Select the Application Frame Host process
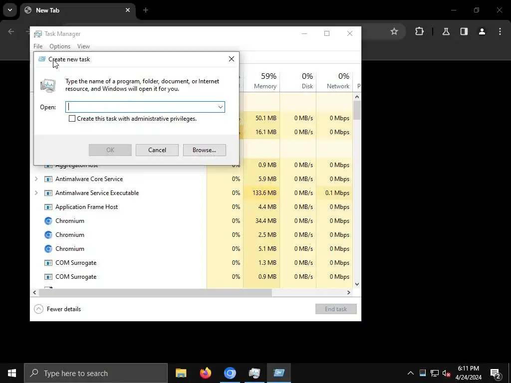The height and width of the screenshot is (383, 511). pyautogui.click(x=86, y=207)
